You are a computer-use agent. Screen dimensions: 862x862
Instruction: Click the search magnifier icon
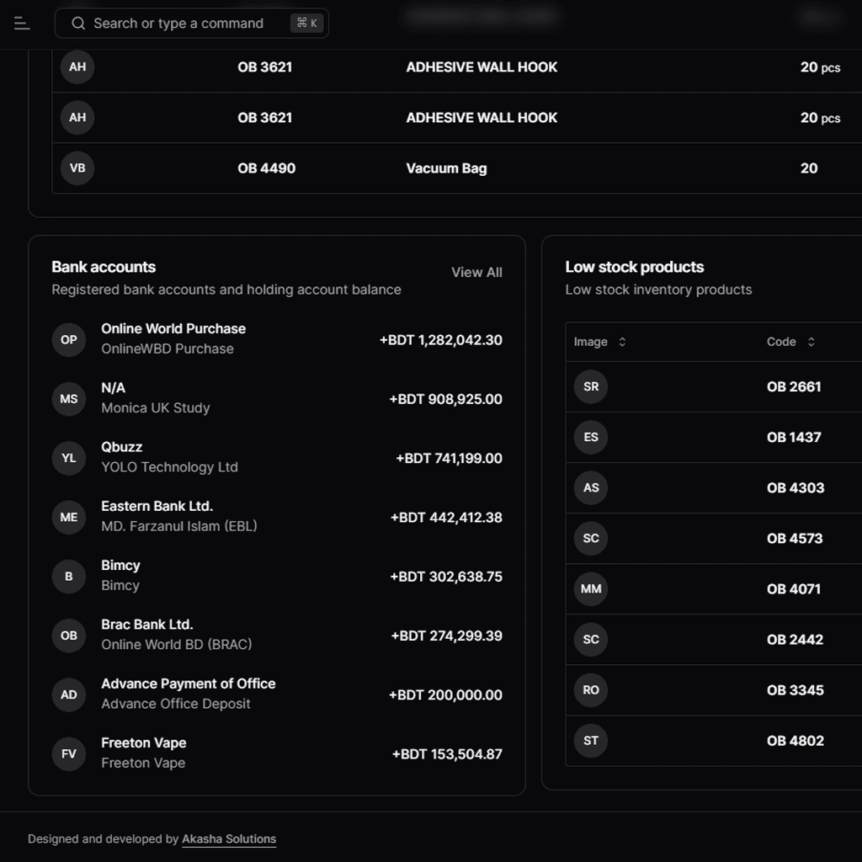pyautogui.click(x=78, y=23)
